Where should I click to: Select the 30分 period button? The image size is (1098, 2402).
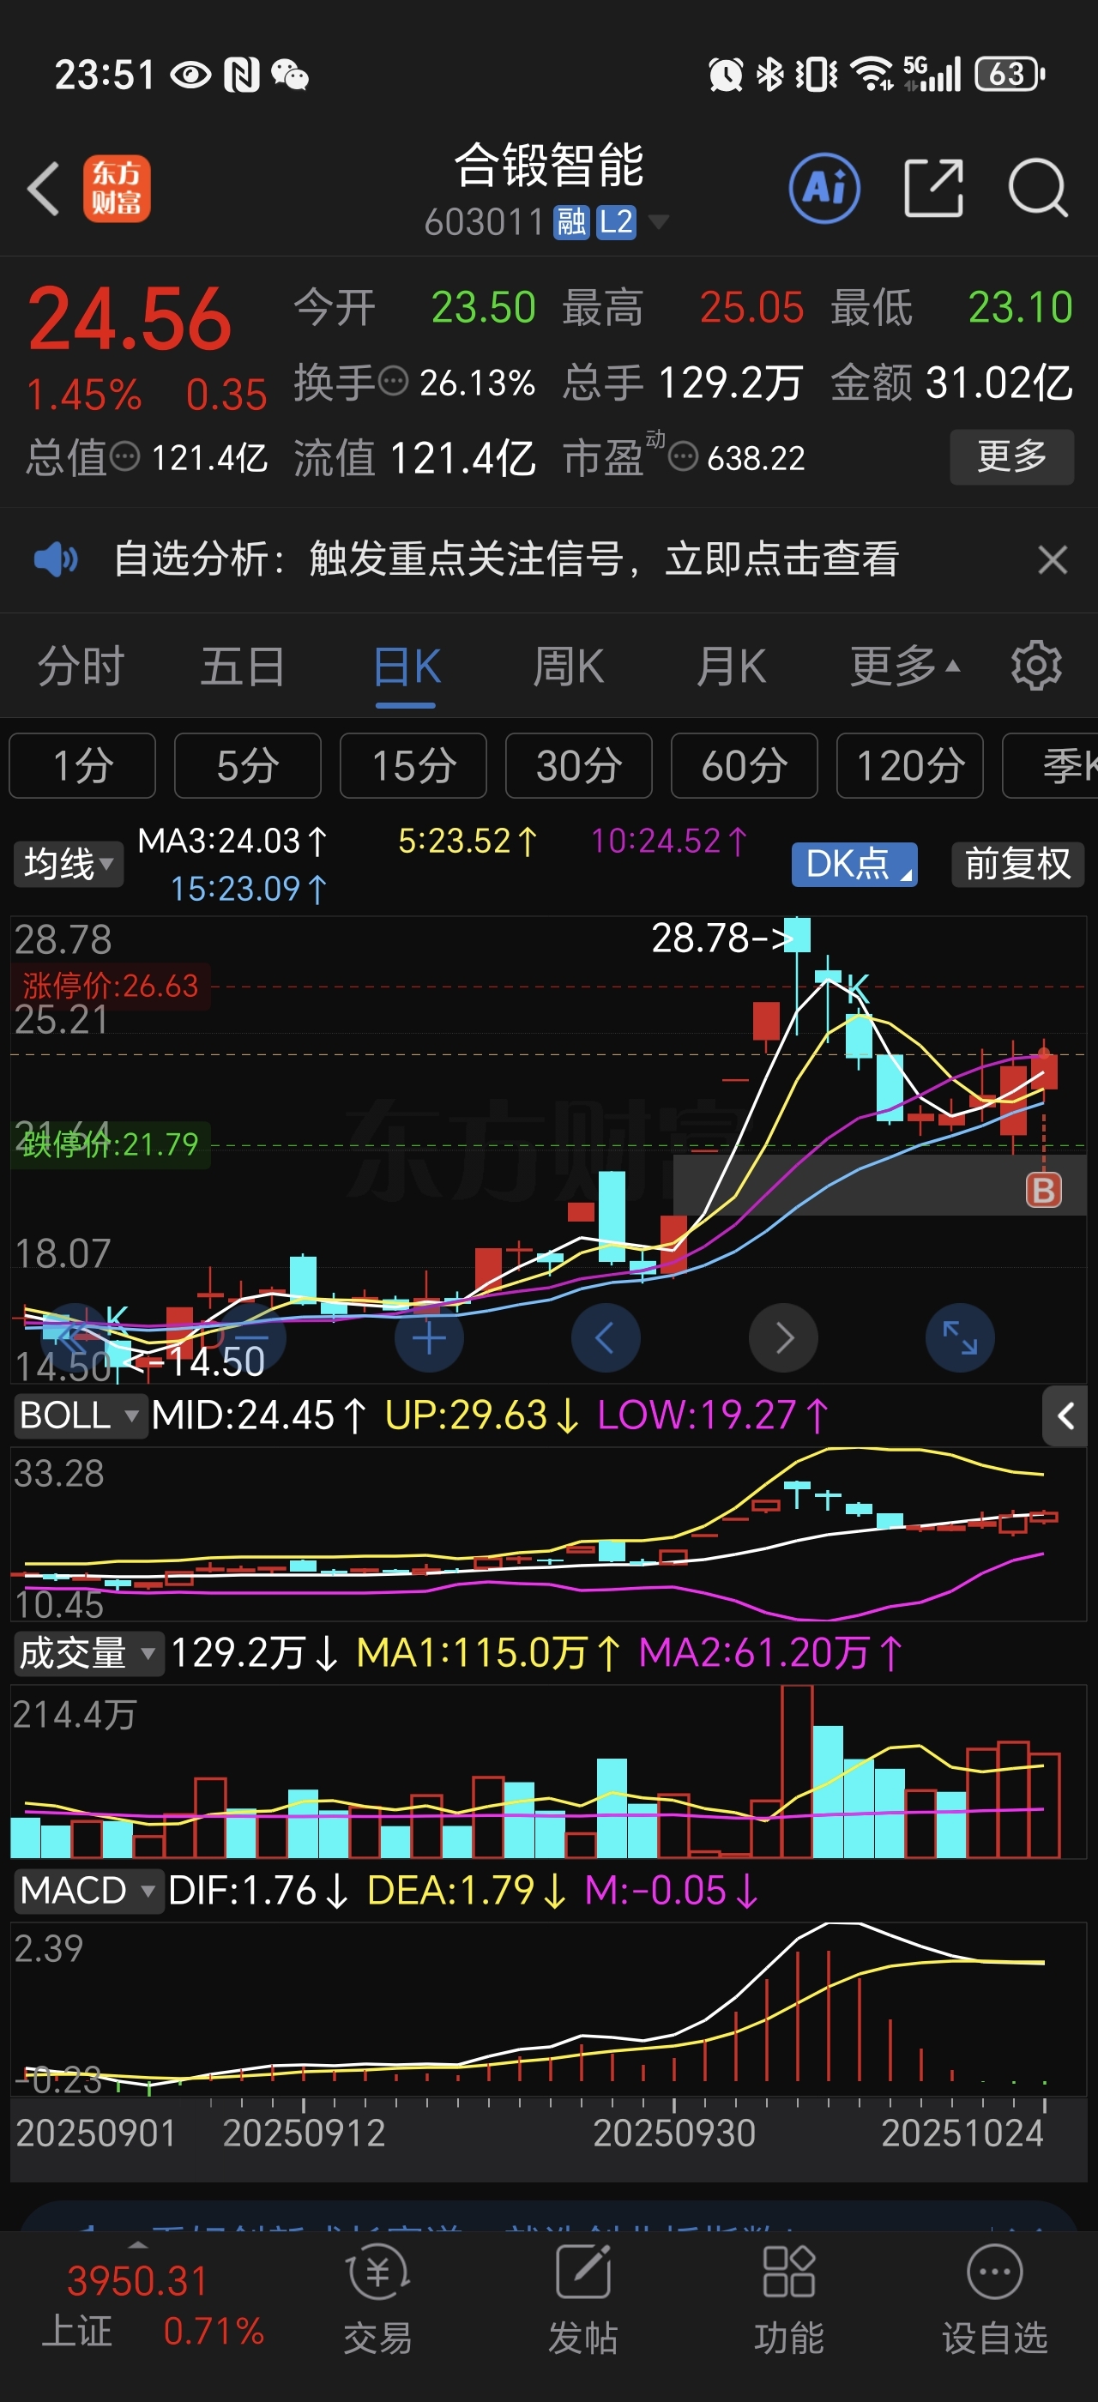coord(579,765)
